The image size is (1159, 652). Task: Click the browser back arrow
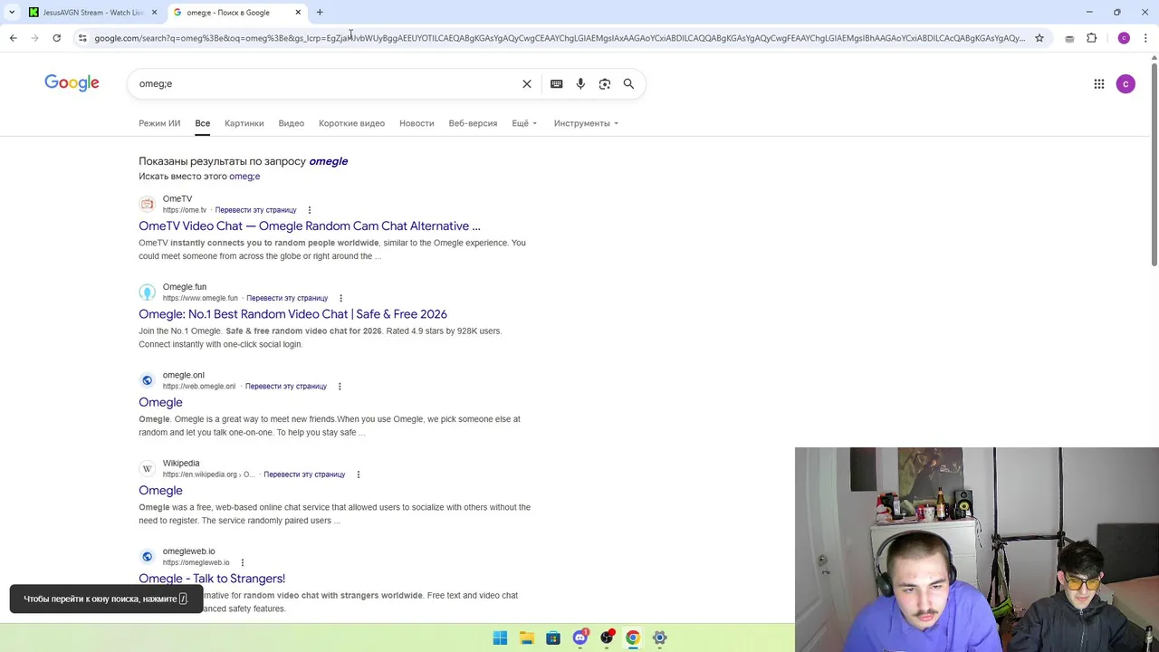[x=13, y=38]
